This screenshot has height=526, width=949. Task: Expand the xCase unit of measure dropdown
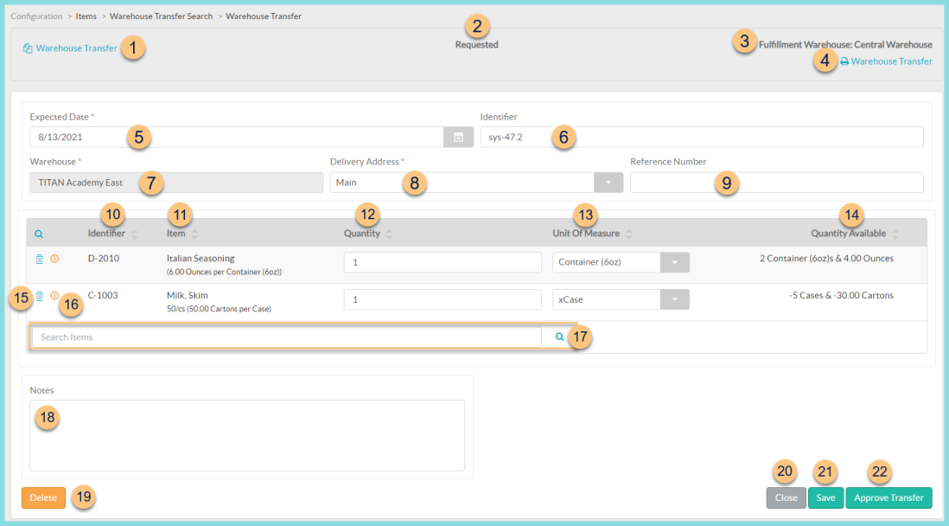pos(675,298)
